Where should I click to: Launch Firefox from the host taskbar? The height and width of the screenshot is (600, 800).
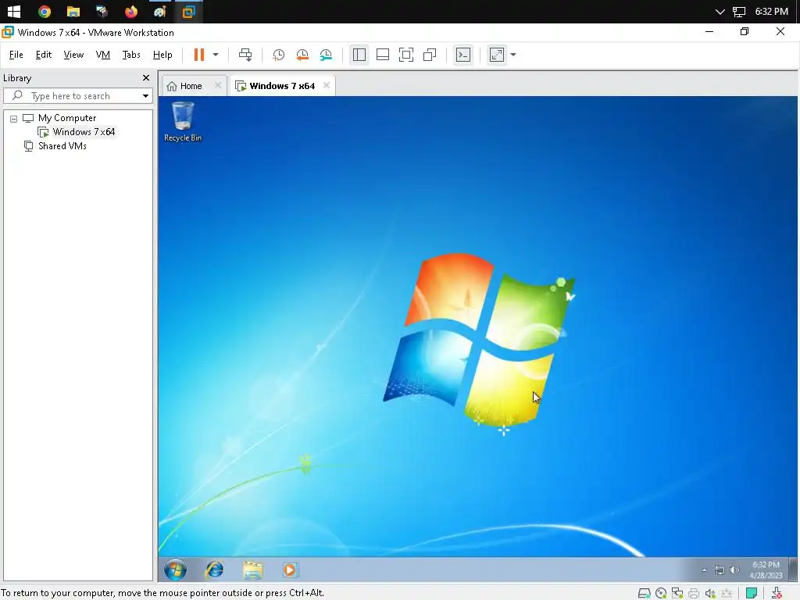click(x=131, y=11)
